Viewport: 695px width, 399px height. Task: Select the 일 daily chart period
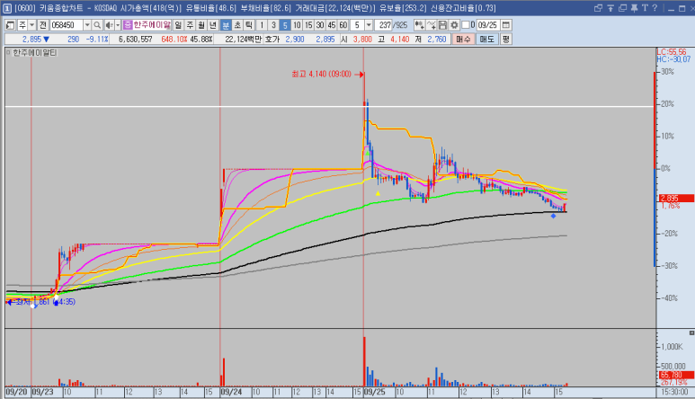(x=178, y=25)
